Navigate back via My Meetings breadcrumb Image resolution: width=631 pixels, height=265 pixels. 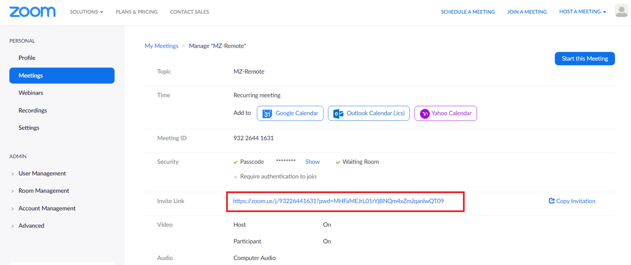click(x=161, y=45)
